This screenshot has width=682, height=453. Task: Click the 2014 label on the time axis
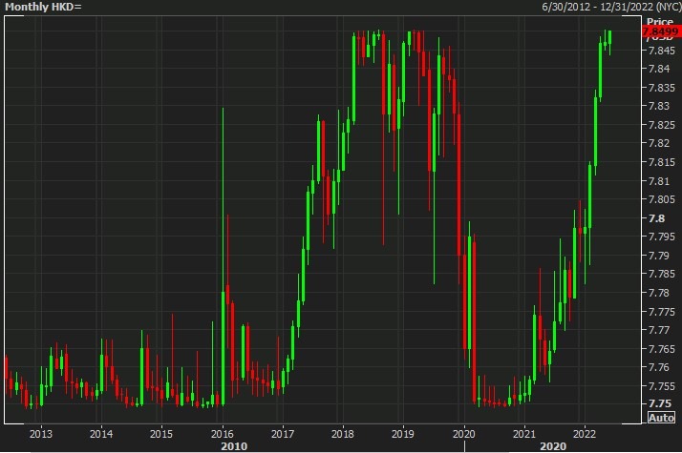(101, 434)
